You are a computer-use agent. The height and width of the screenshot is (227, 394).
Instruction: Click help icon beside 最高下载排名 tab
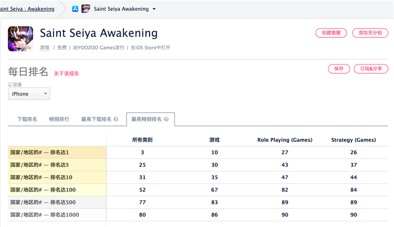click(x=116, y=119)
